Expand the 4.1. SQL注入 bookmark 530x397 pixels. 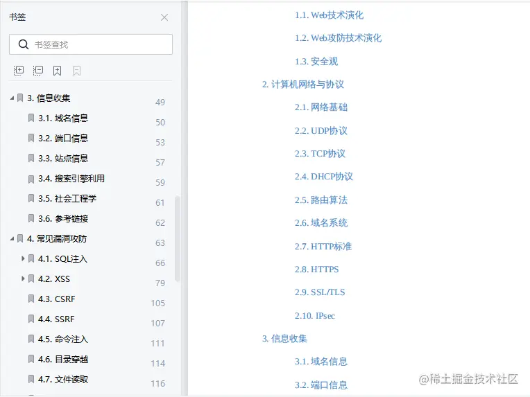coord(23,258)
